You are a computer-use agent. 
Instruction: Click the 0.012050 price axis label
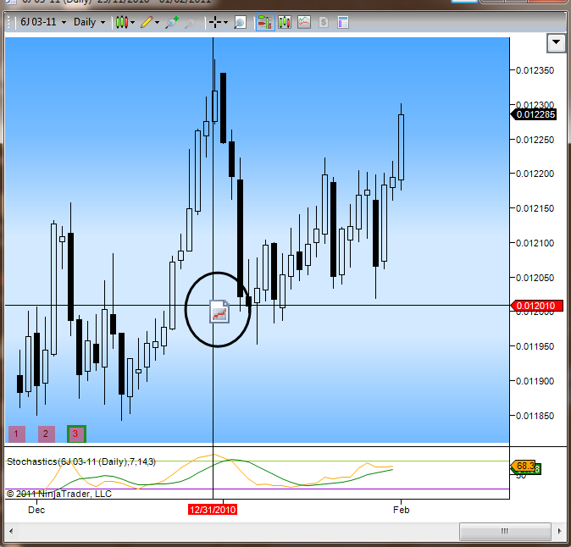tap(535, 278)
